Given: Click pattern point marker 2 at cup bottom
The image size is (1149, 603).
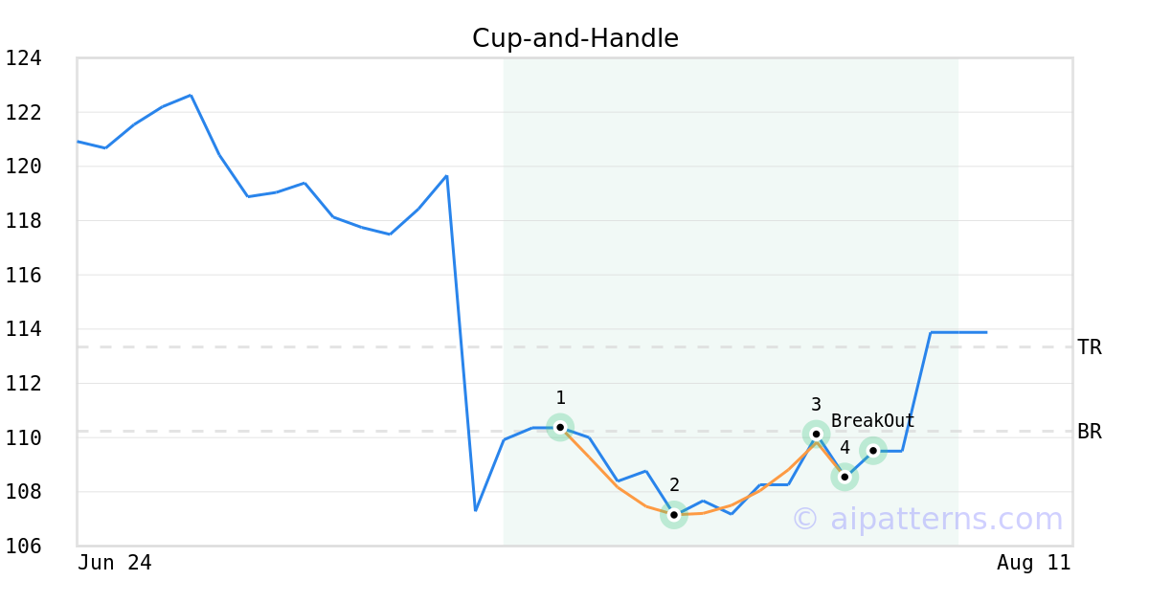Looking at the screenshot, I should (674, 515).
